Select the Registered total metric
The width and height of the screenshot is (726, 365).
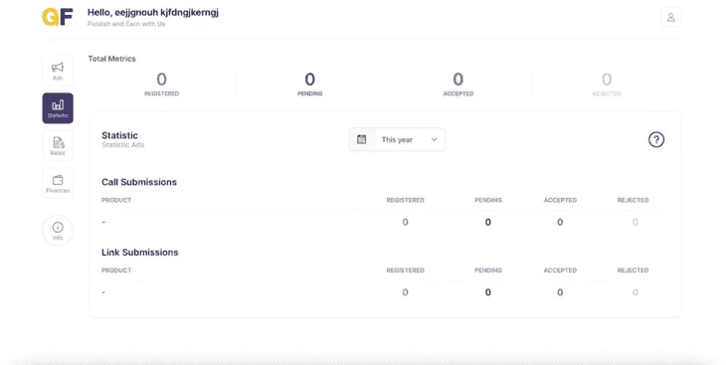pos(161,84)
